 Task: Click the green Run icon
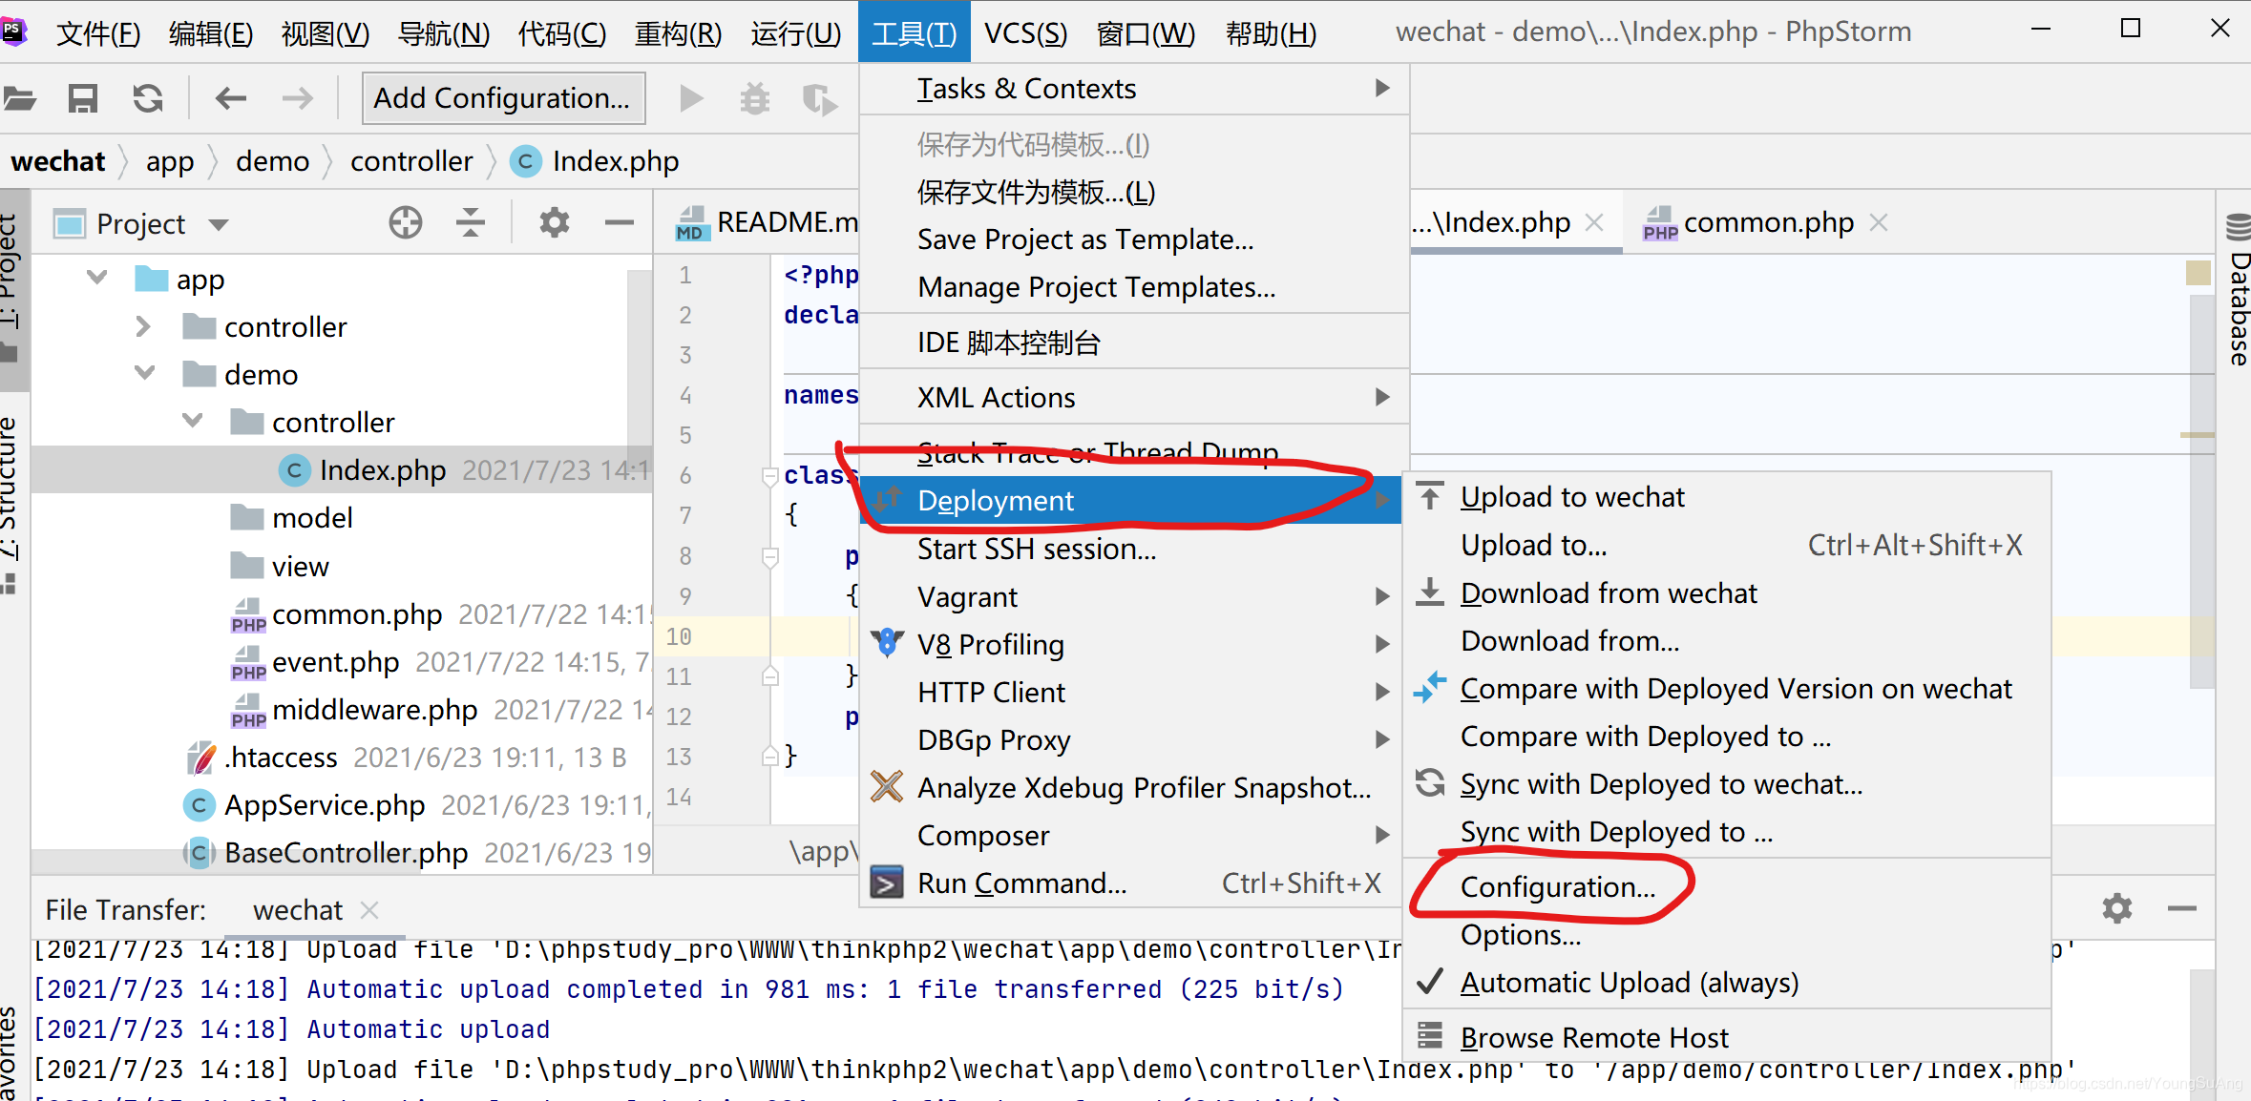coord(691,98)
